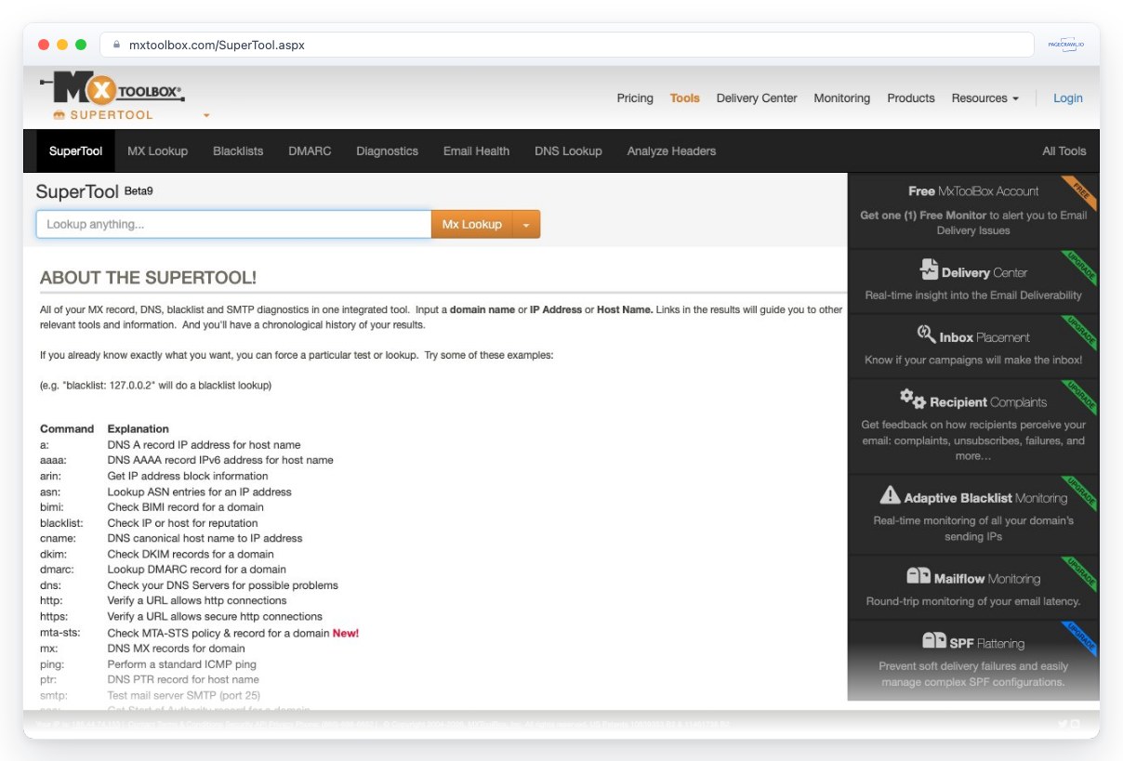Click the Inbox Placement magnifier icon
The height and width of the screenshot is (761, 1123).
click(x=926, y=335)
